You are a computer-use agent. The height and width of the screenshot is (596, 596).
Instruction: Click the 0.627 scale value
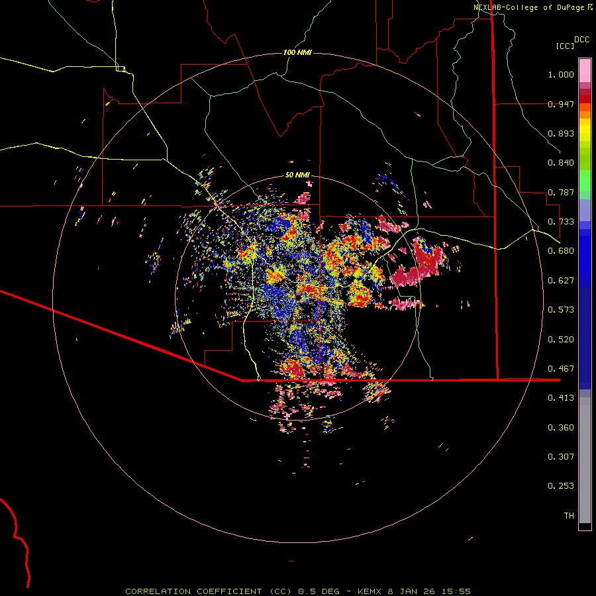pos(561,281)
